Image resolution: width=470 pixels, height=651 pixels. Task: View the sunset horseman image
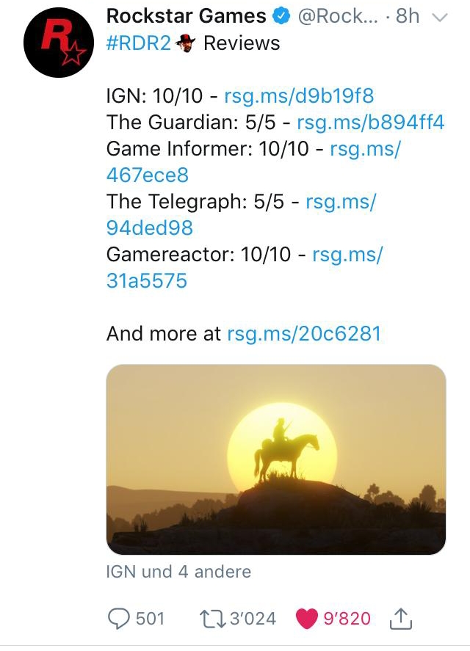tap(276, 459)
